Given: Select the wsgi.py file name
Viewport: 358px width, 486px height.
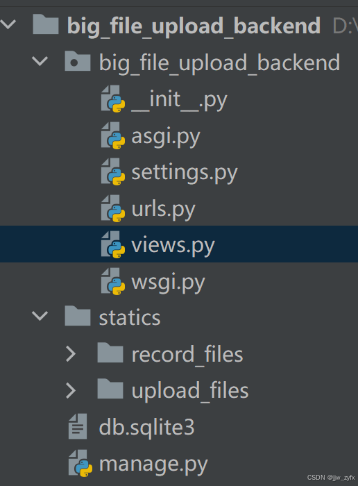Looking at the screenshot, I should (168, 283).
